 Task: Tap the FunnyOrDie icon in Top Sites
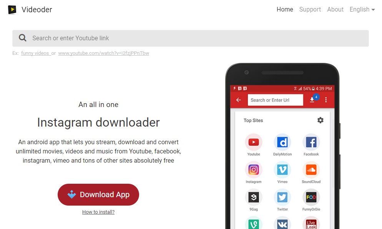click(x=311, y=197)
